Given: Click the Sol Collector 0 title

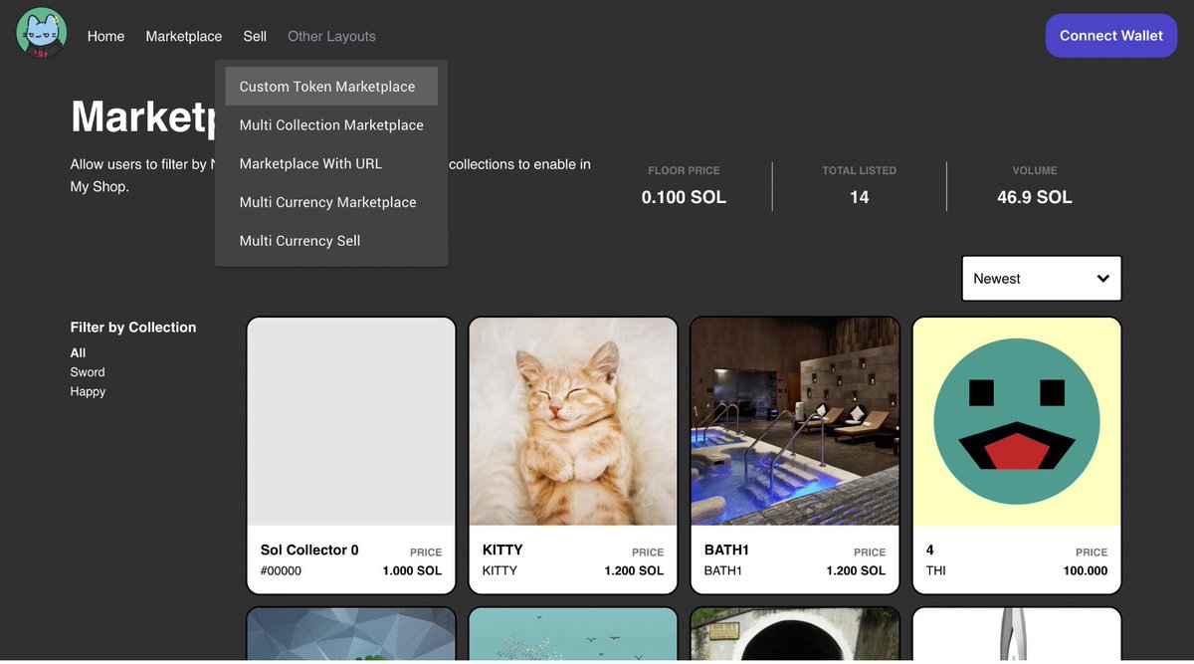Looking at the screenshot, I should 309,550.
